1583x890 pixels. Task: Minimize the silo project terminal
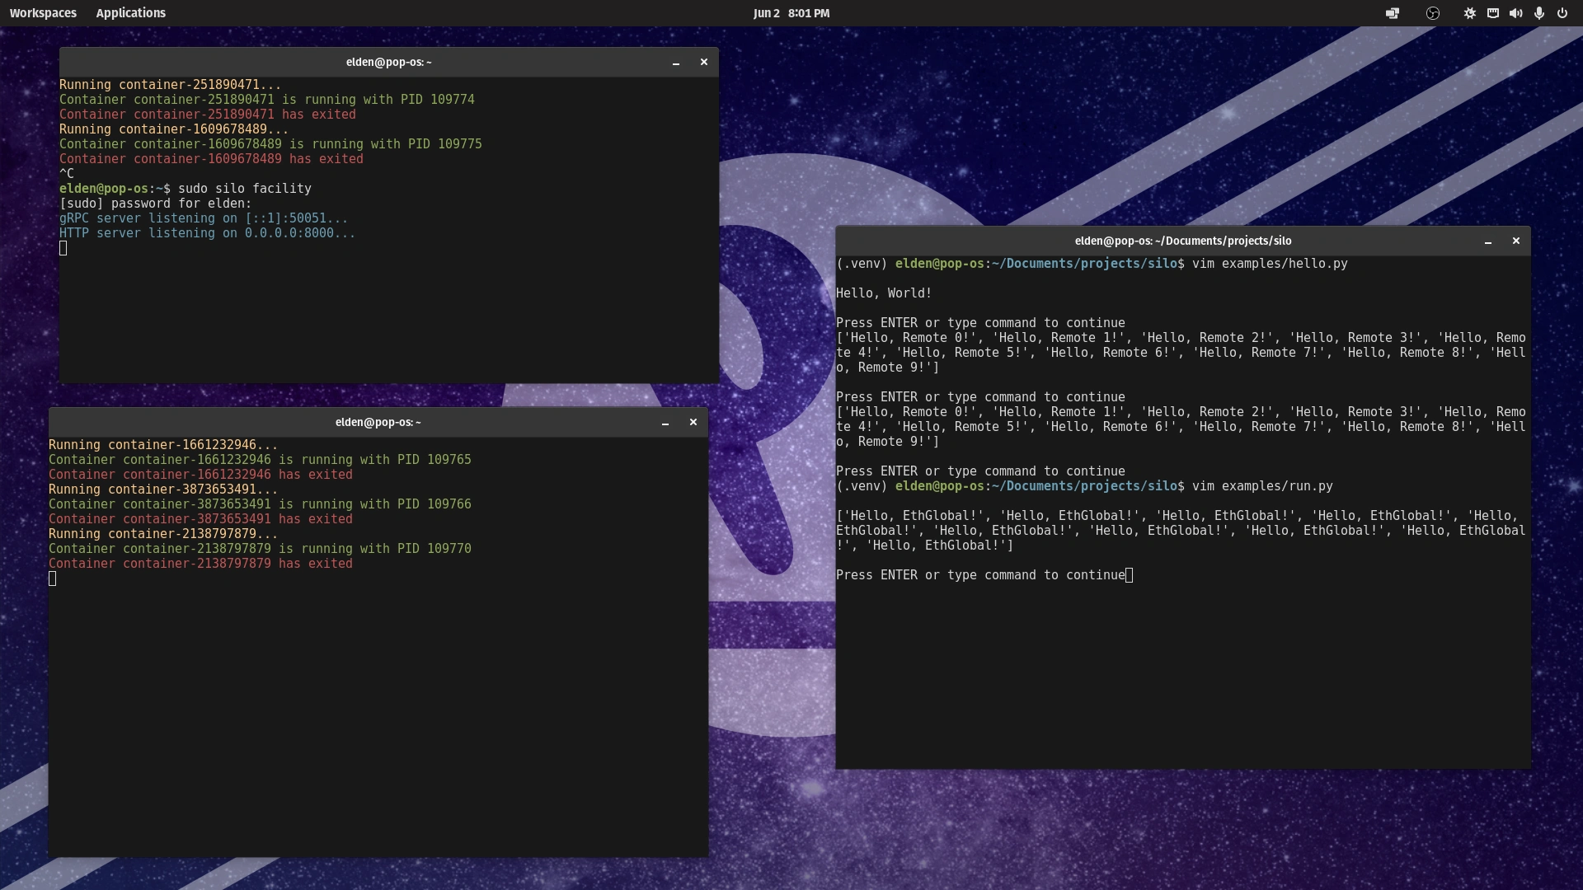click(x=1488, y=241)
